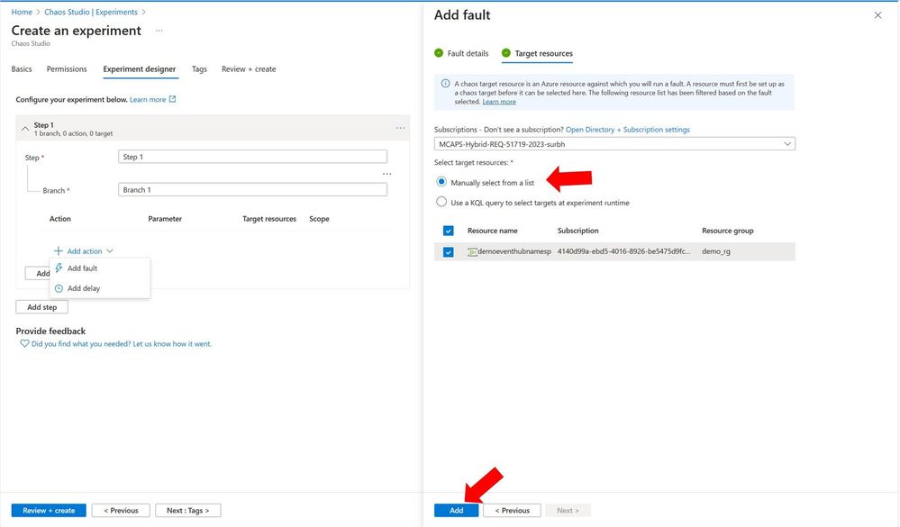Image resolution: width=900 pixels, height=527 pixels.
Task: Click subscription ID starting 4140d99a
Action: (x=624, y=251)
